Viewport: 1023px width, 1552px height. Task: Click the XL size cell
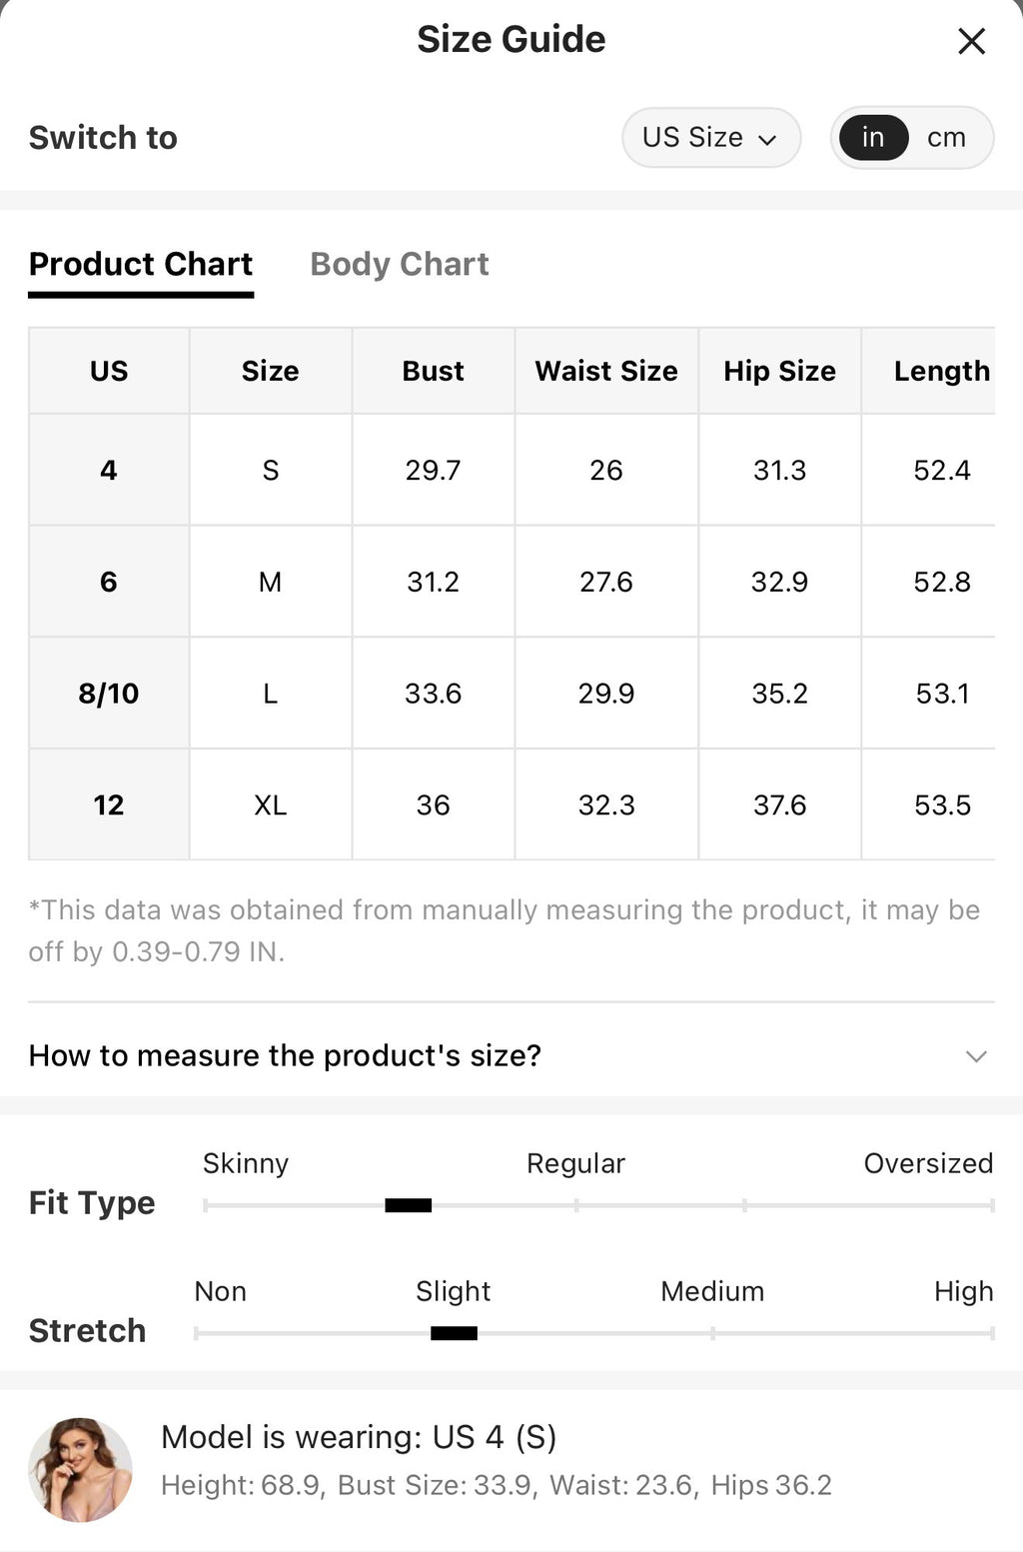coord(271,804)
